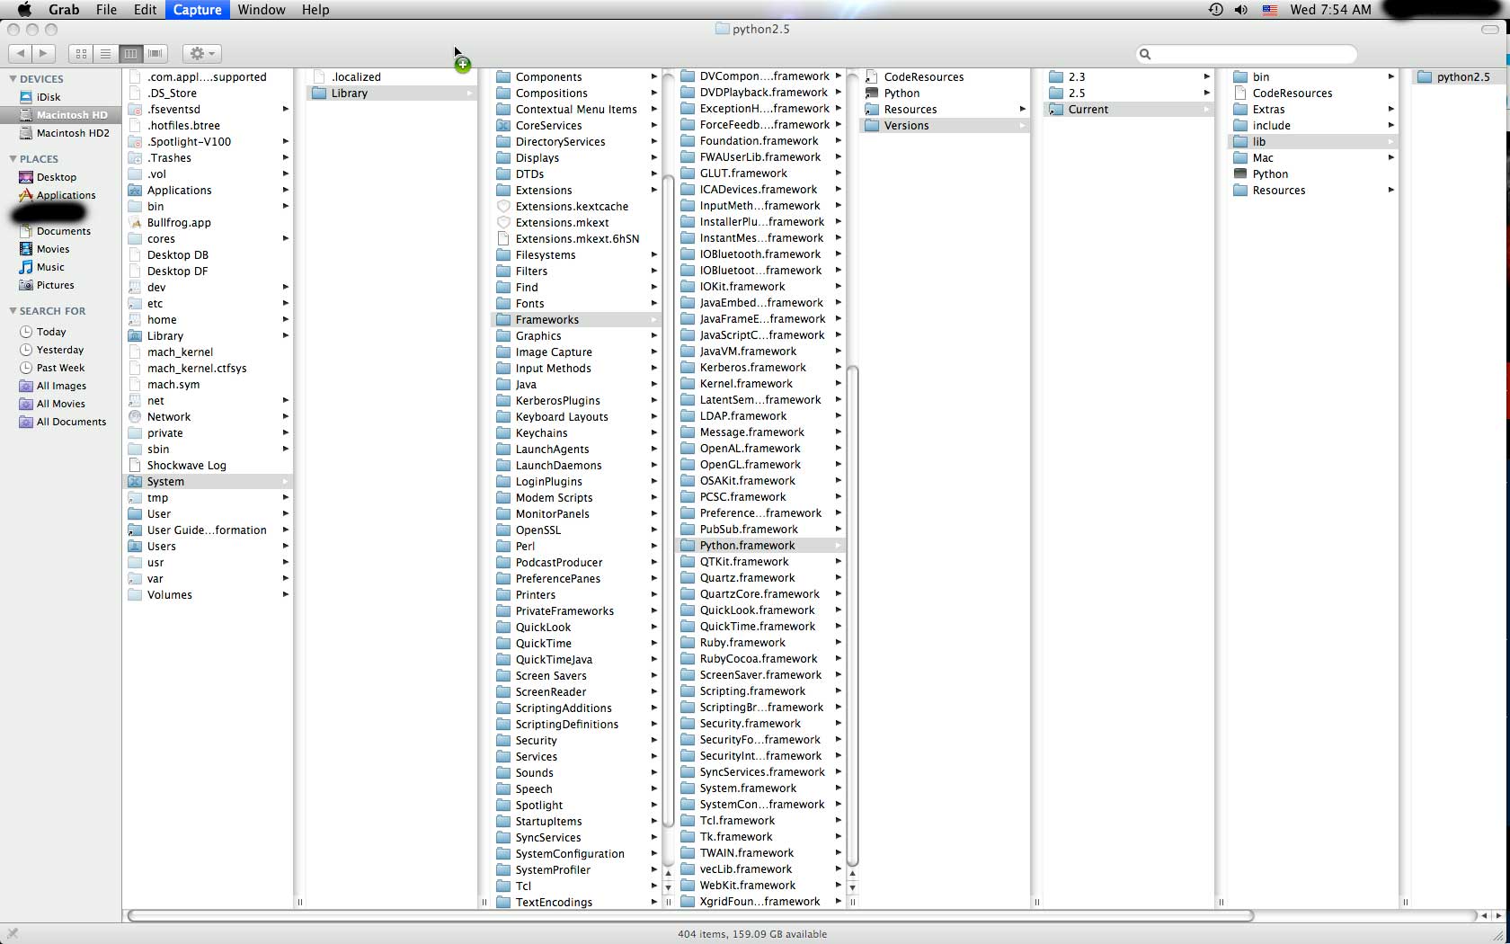The height and width of the screenshot is (944, 1510).
Task: Select Extensions.kextcache file icon
Action: [x=503, y=207]
